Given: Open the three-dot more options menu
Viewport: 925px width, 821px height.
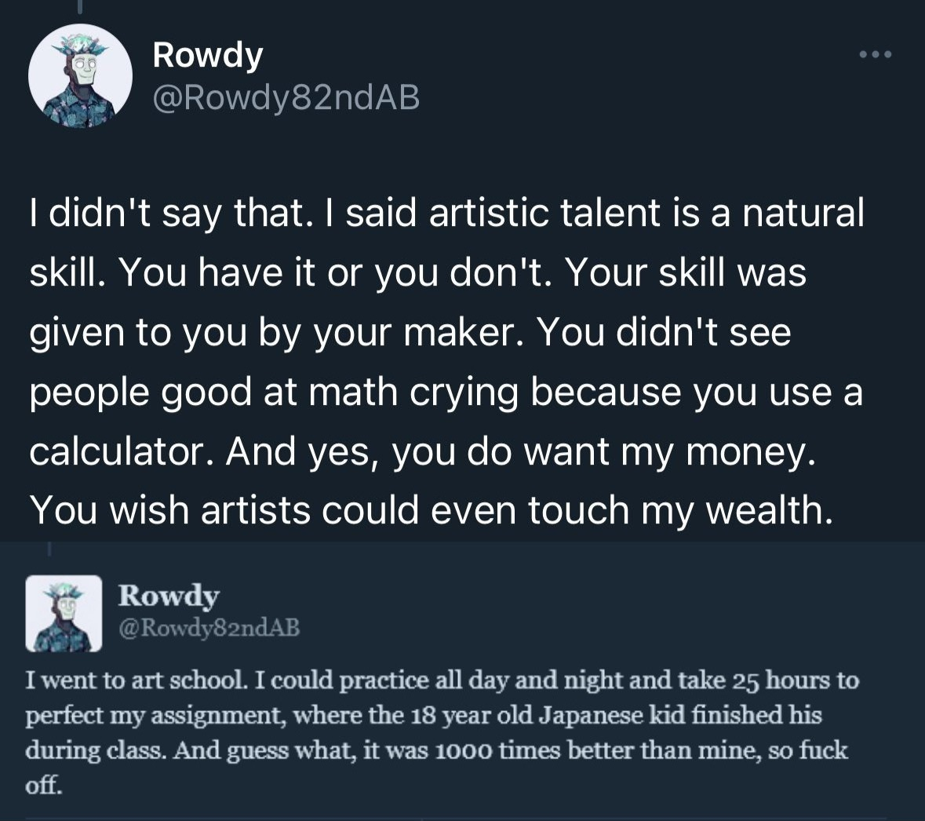Looking at the screenshot, I should pos(876,55).
